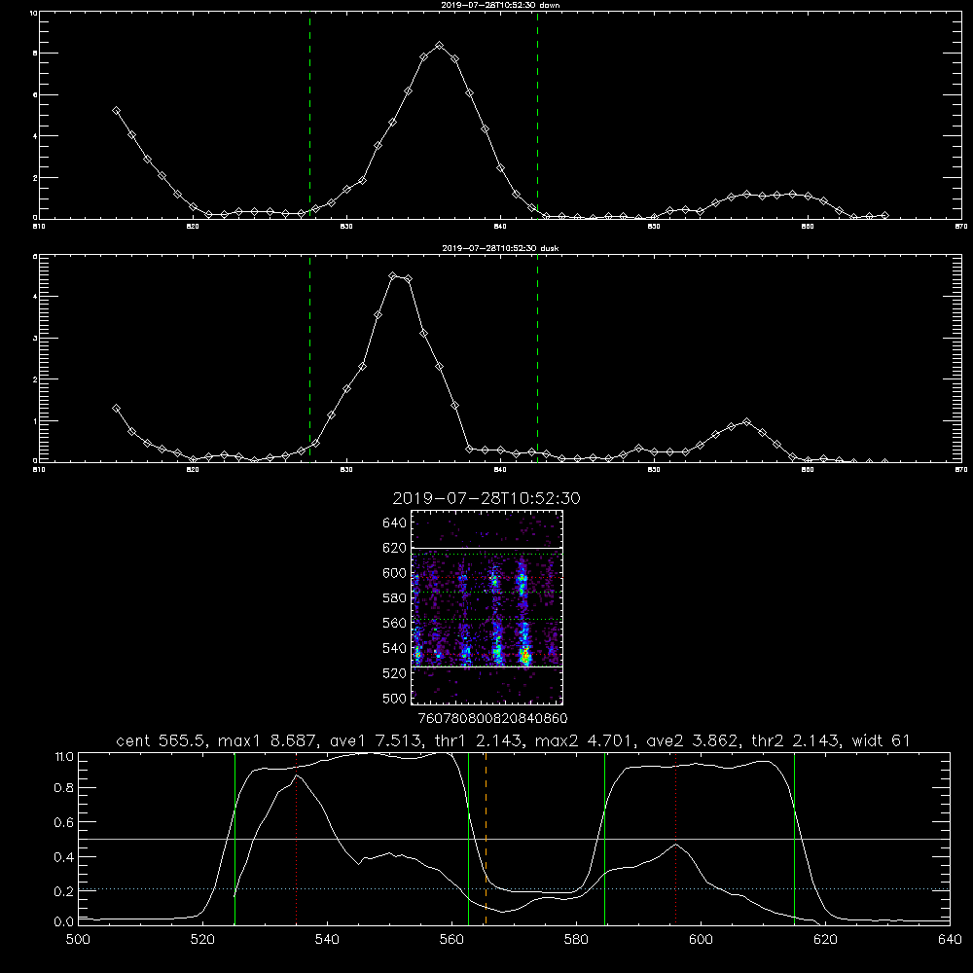Select the peak diamond marker on dawn curve
Screen dimensions: 973x973
pyautogui.click(x=440, y=46)
